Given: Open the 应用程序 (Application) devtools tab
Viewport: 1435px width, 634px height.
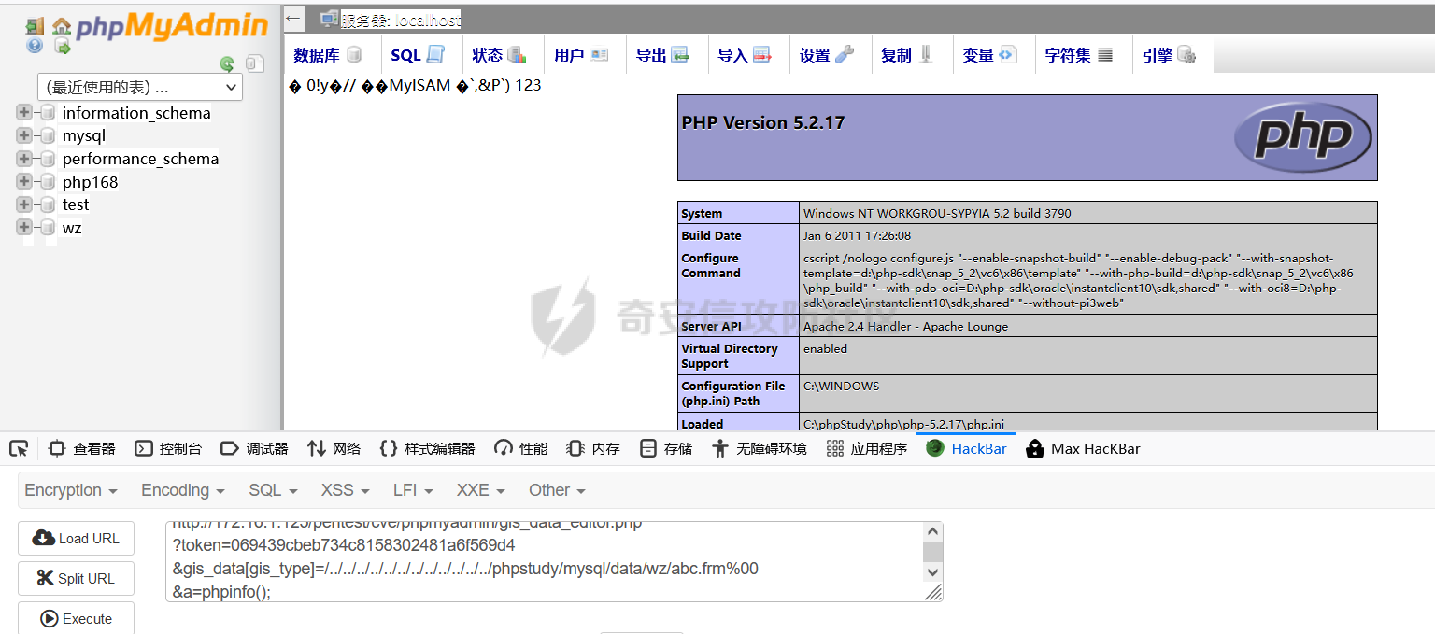Looking at the screenshot, I should (x=867, y=448).
